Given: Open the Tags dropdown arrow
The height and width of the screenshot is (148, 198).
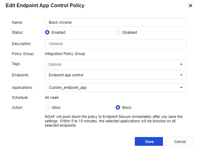Looking at the screenshot, I should [181, 64].
